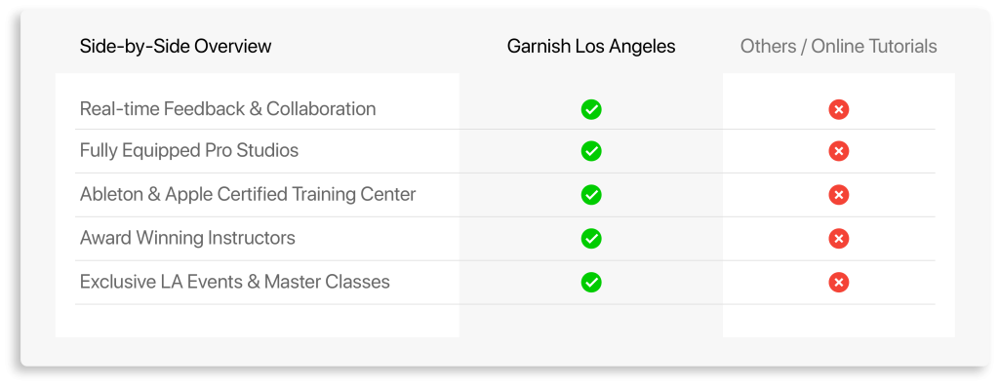Viewport: 999px width, 387px height.
Task: Click Exclusive LA Events & Master Classes text
Action: coord(234,282)
